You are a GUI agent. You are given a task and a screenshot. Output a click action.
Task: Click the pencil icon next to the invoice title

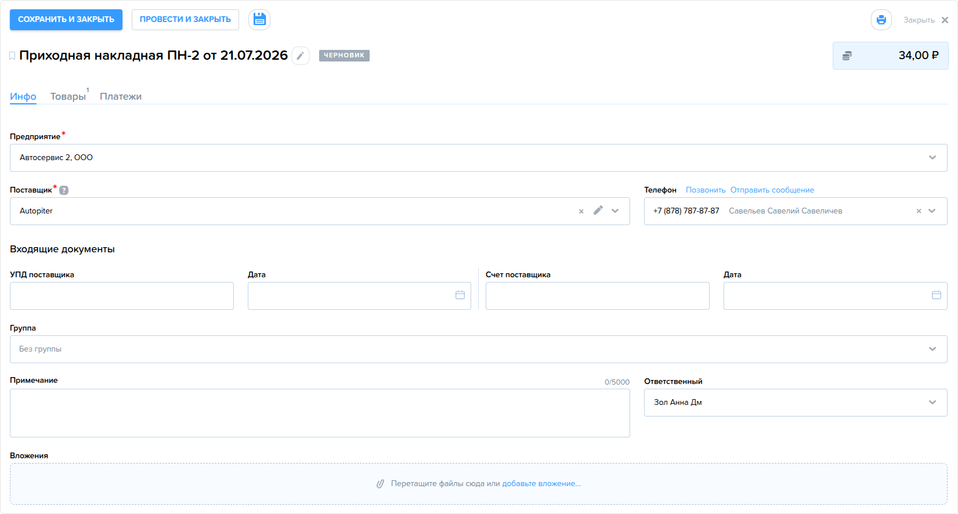click(301, 56)
